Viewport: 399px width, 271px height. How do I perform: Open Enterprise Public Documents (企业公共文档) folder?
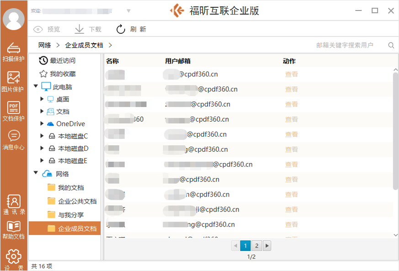click(x=72, y=201)
